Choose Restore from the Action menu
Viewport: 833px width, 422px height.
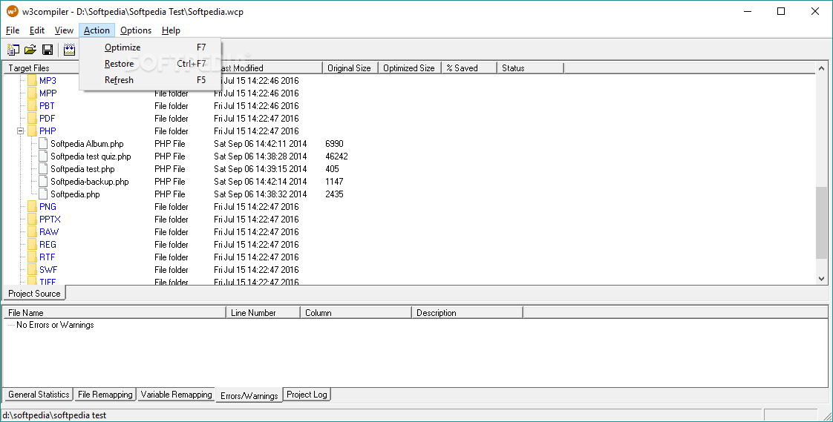(151, 64)
